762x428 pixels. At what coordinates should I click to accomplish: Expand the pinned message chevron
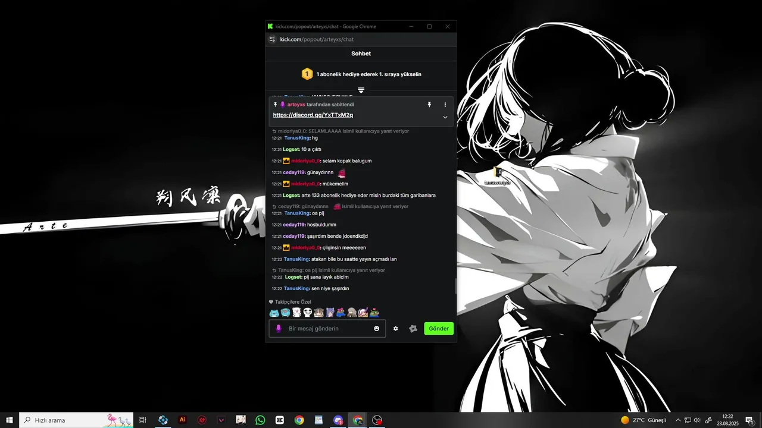point(445,117)
